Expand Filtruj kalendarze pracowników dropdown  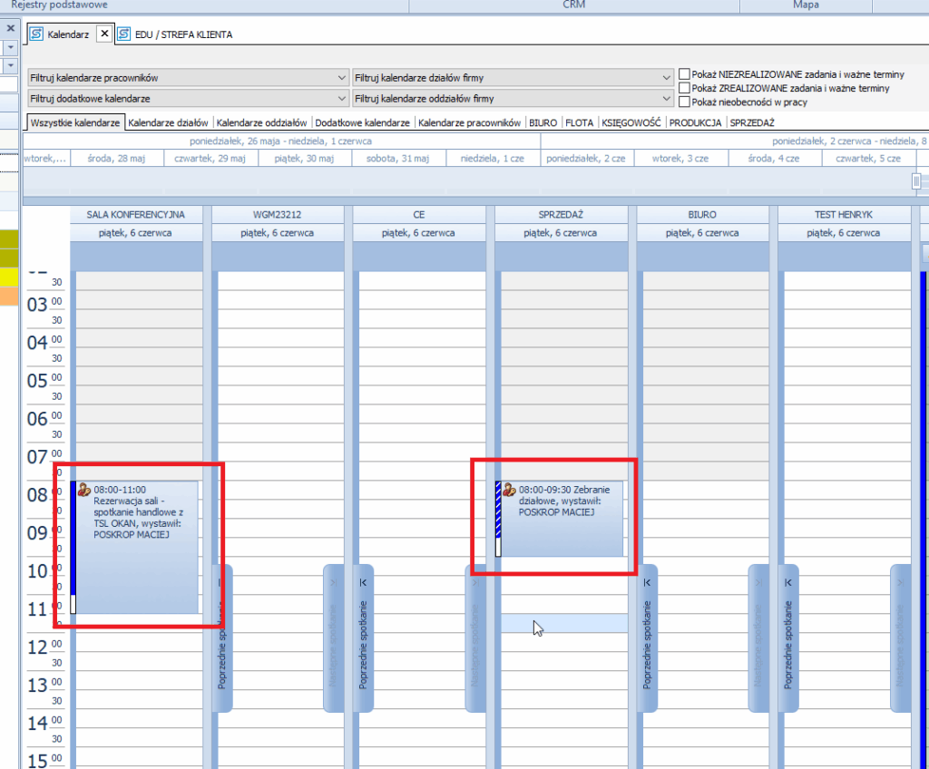click(341, 78)
